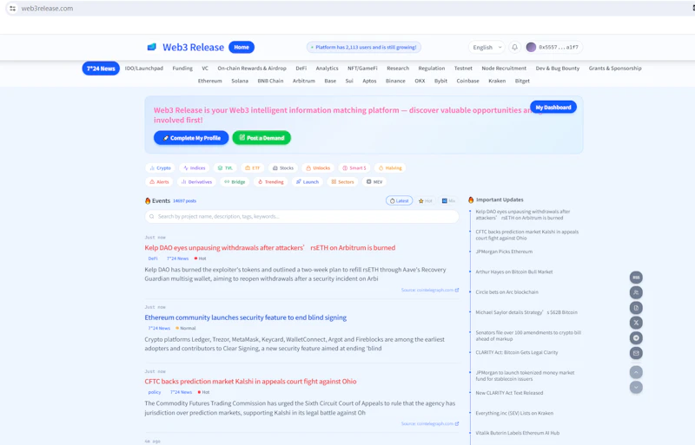The width and height of the screenshot is (695, 445).
Task: Click the Complete My Profile button
Action: 191,138
